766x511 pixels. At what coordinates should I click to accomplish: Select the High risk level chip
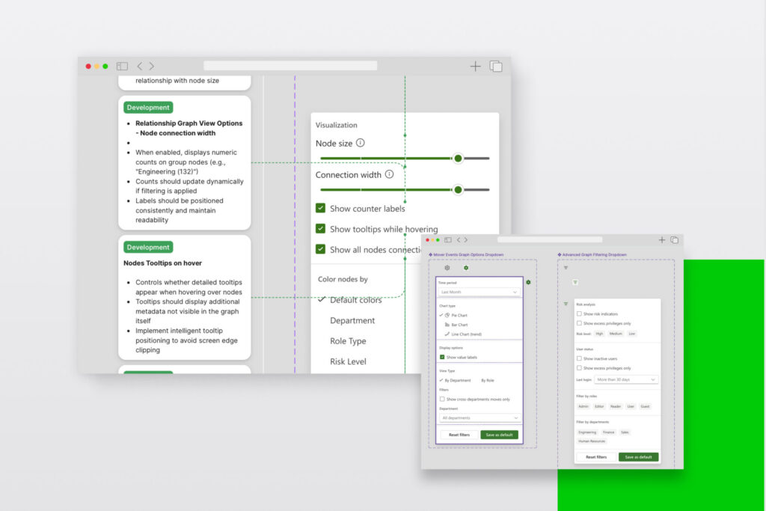599,334
